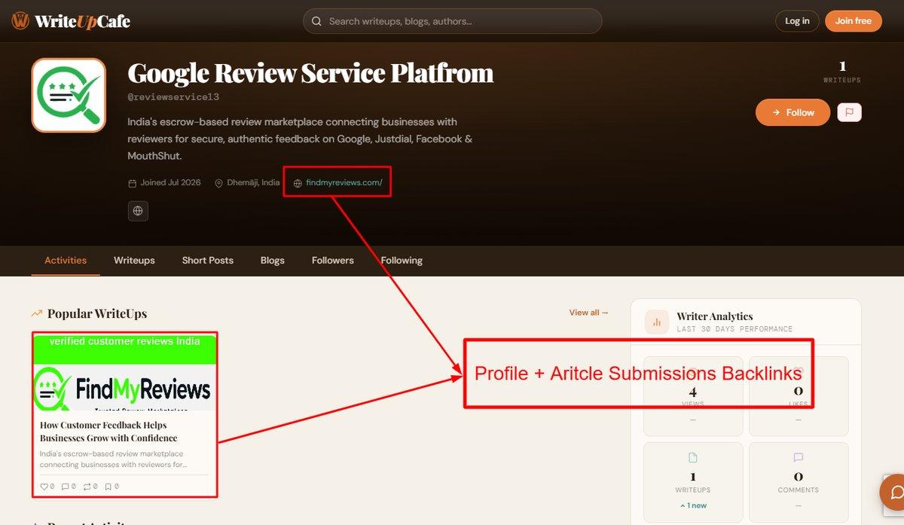Click the speech bubble icon in the Comments card
The height and width of the screenshot is (525, 904).
(799, 457)
